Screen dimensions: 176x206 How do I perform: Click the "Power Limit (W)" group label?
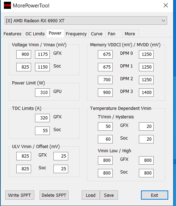pyautogui.click(x=28, y=83)
